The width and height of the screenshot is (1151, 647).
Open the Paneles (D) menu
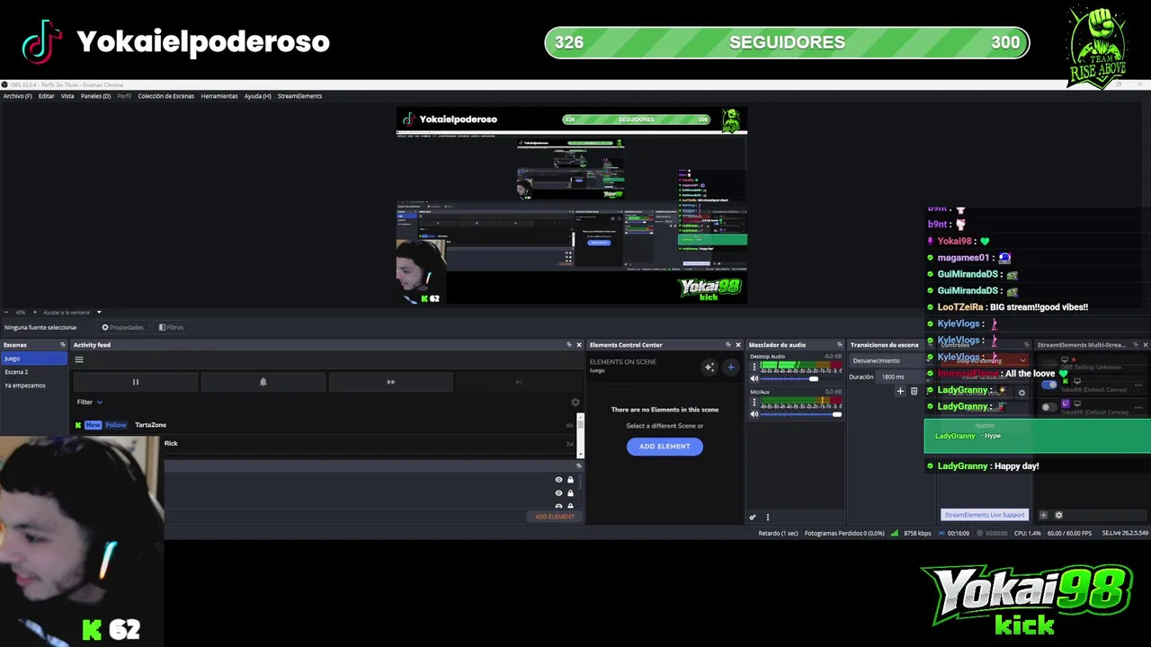[x=95, y=96]
